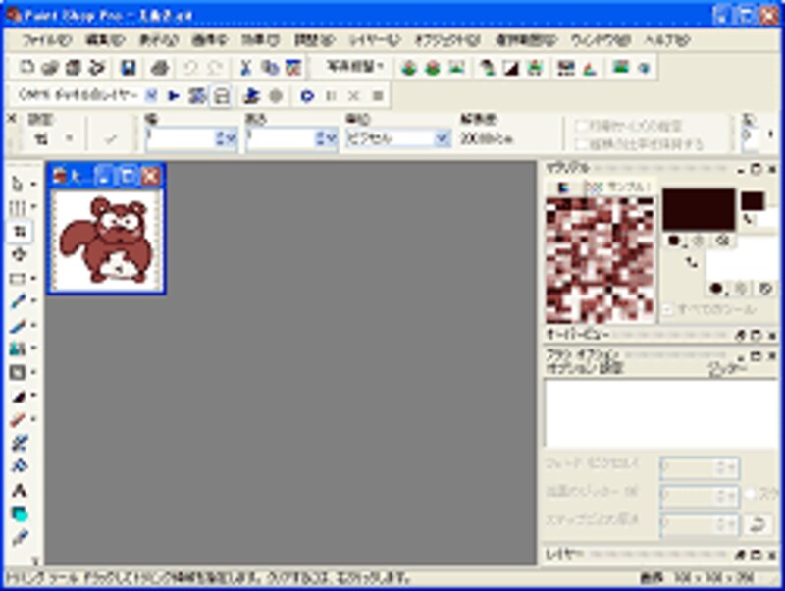
Task: Select the Crop tool in the toolbox
Action: (20, 231)
